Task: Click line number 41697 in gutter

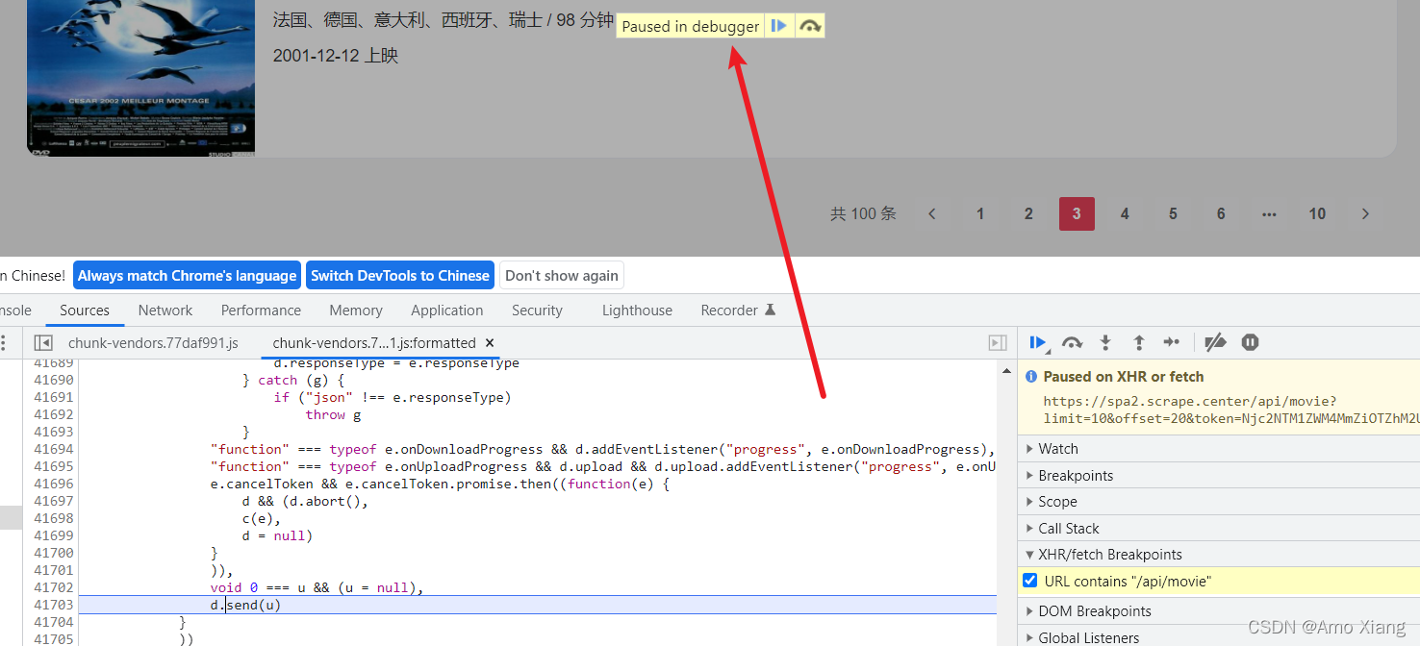Action: tap(54, 501)
